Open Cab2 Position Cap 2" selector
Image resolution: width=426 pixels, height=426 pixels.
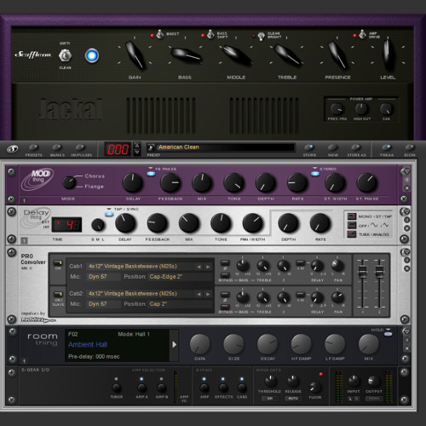(x=180, y=304)
